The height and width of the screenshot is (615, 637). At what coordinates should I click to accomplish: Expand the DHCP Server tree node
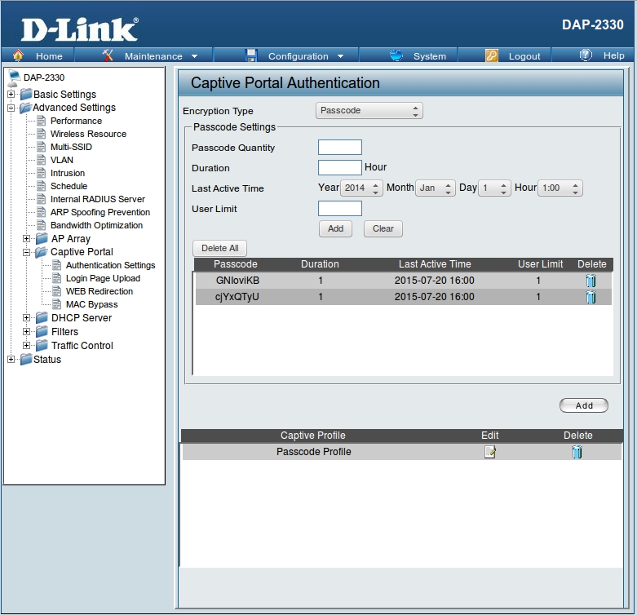[27, 318]
